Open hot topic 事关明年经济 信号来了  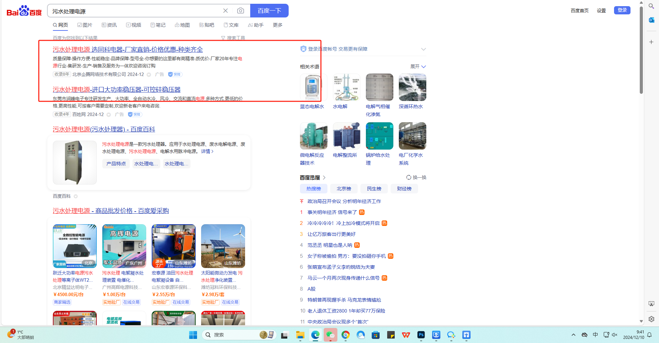[x=332, y=212]
